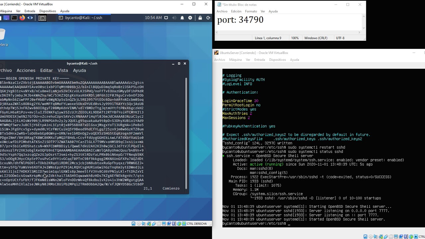Image resolution: width=425 pixels, height=239 pixels.
Task: Open Ayuda menu of the Kali VirtualBox window
Action: [x=65, y=11]
